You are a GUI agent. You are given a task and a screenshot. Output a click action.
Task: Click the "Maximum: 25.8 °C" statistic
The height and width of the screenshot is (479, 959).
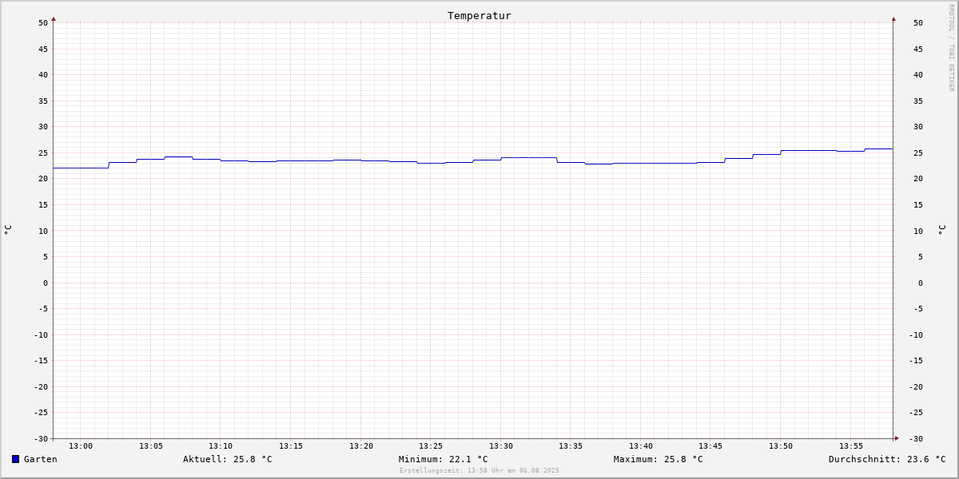tap(659, 459)
